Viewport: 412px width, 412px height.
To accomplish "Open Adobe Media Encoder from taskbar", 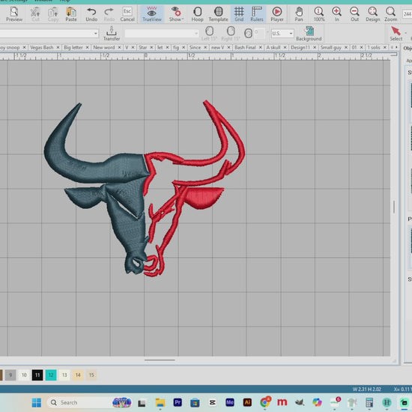I will pos(230,402).
